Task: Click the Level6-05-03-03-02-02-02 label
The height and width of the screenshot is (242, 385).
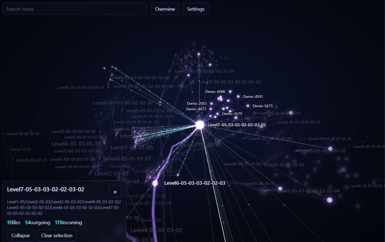Action: (x=123, y=103)
